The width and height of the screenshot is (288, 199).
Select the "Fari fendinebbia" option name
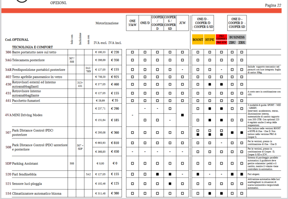tap(24, 174)
